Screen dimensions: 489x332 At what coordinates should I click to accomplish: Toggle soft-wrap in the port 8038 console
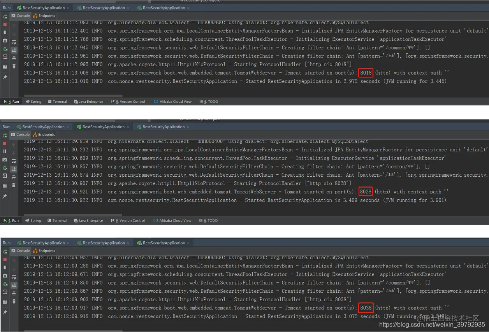[x=14, y=277]
